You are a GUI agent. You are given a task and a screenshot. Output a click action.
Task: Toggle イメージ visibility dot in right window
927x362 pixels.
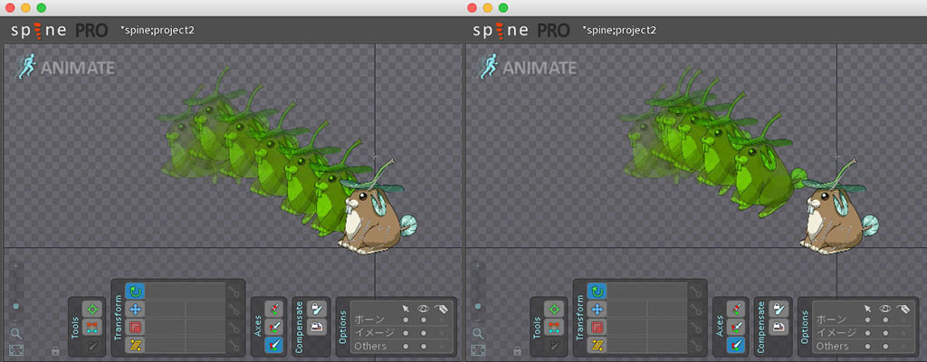(x=885, y=333)
